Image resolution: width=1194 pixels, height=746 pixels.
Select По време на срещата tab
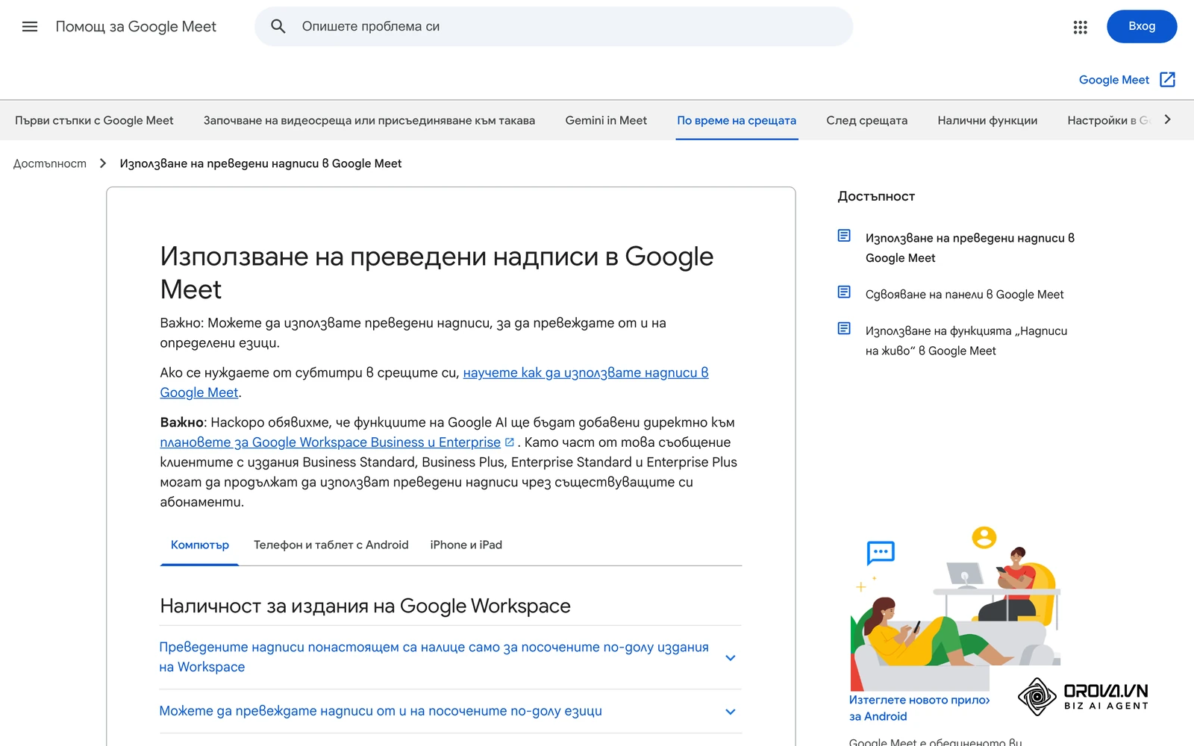[737, 120]
